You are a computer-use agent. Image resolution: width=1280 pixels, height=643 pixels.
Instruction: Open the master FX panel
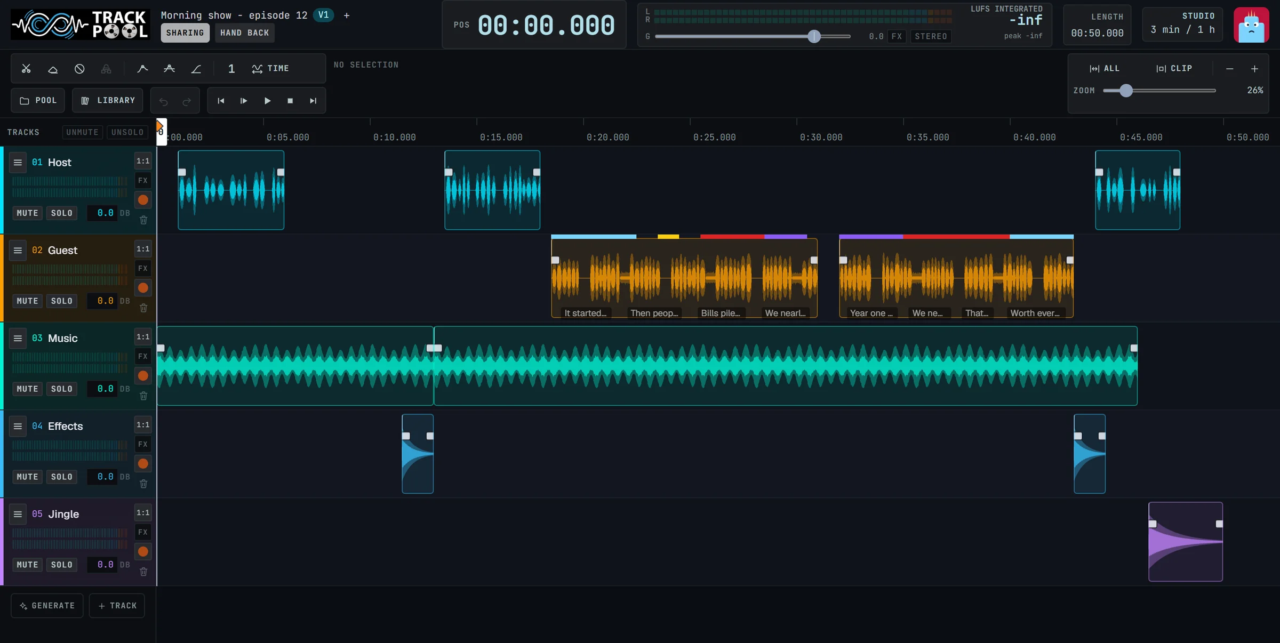pos(897,37)
